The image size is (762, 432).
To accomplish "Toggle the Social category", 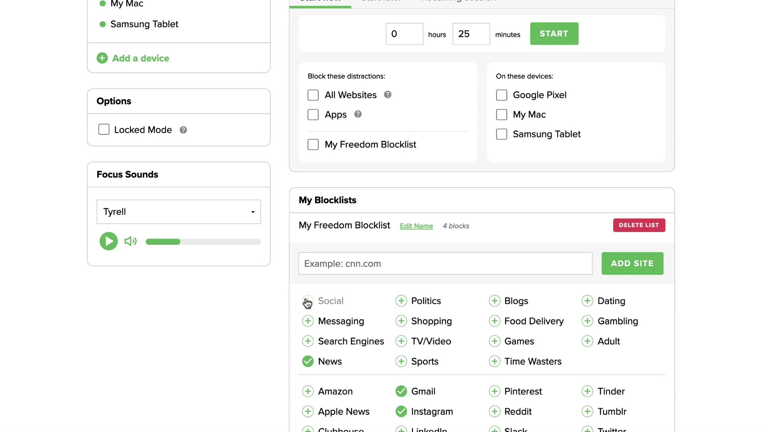I will click(x=308, y=301).
